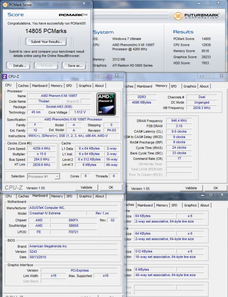Submit Your Results in PCMark Score window
The width and height of the screenshot is (228, 297).
pyautogui.click(x=47, y=42)
